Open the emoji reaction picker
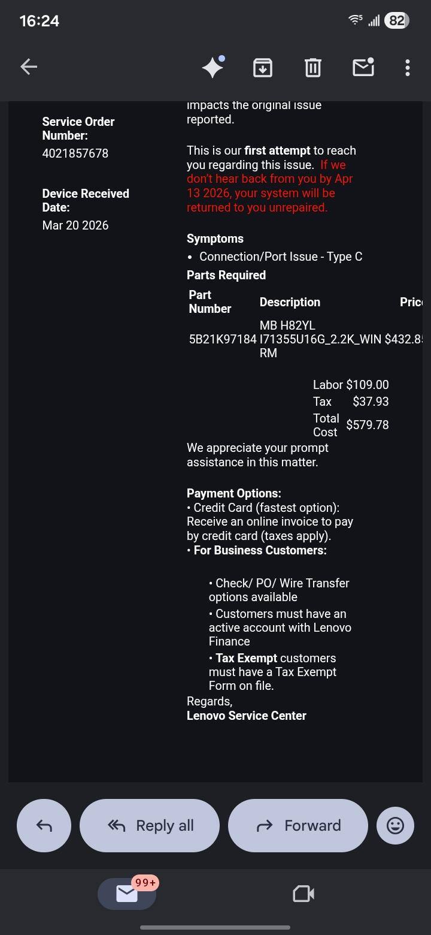This screenshot has height=935, width=431. 395,825
